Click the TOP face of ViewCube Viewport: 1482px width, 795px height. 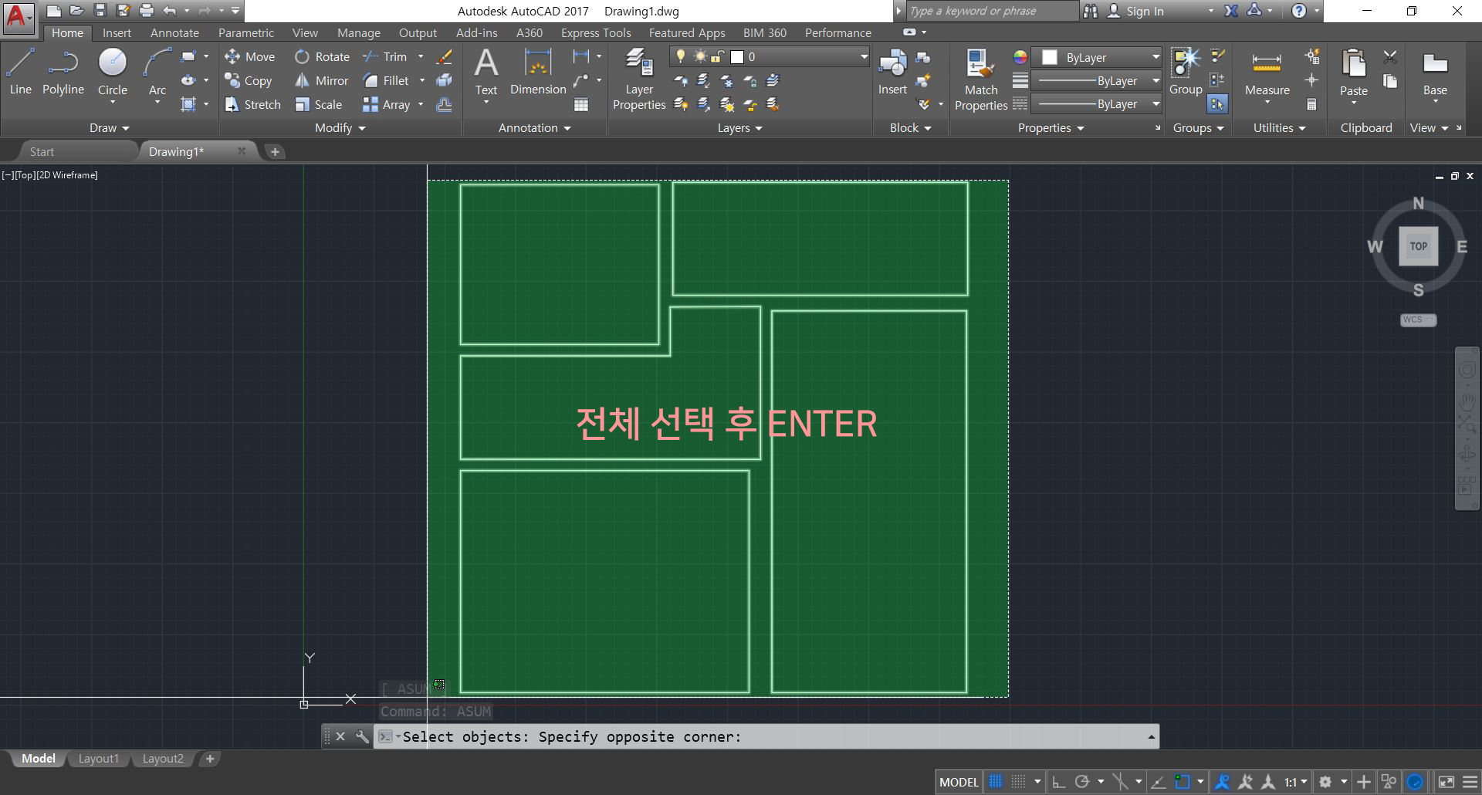coord(1419,246)
